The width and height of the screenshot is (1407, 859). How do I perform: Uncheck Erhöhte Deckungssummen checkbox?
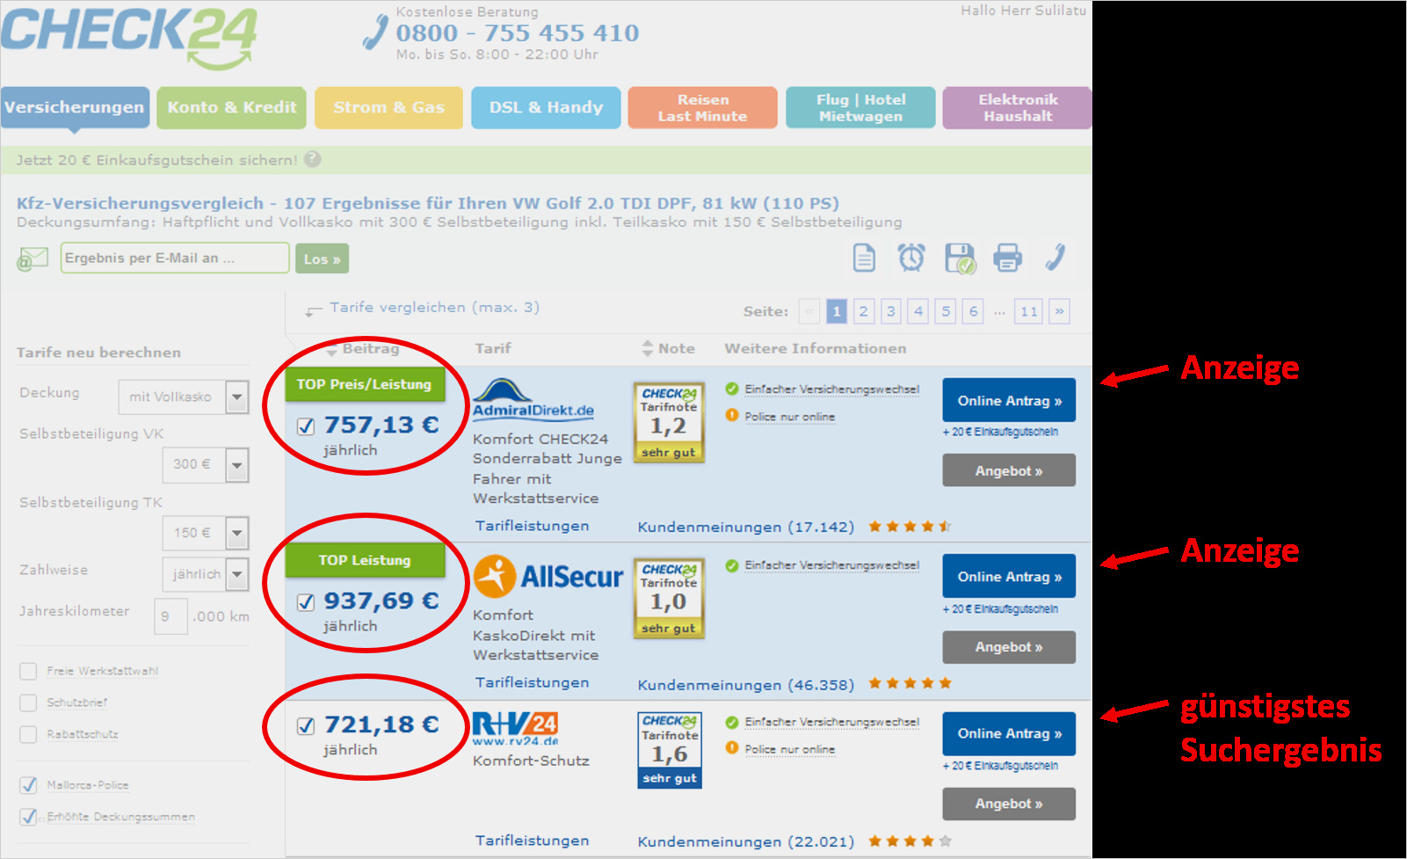(28, 817)
